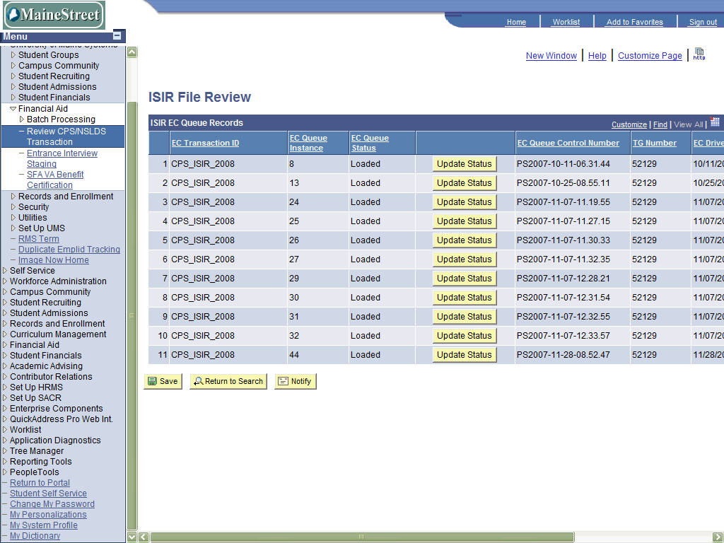
Task: Open the grid download icon in ISIR header
Action: coord(715,122)
